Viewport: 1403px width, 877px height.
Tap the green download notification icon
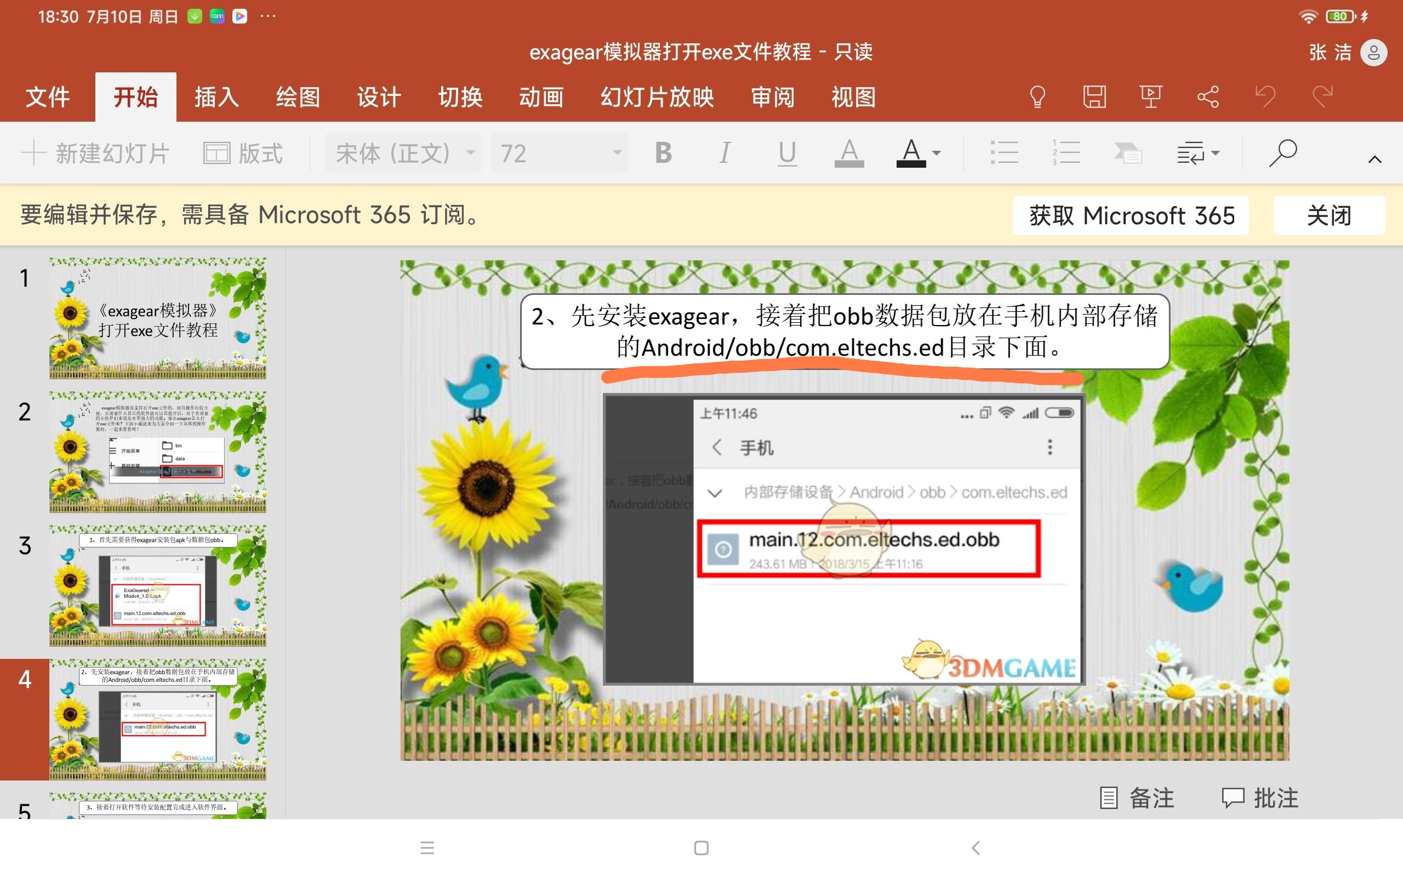(x=195, y=16)
